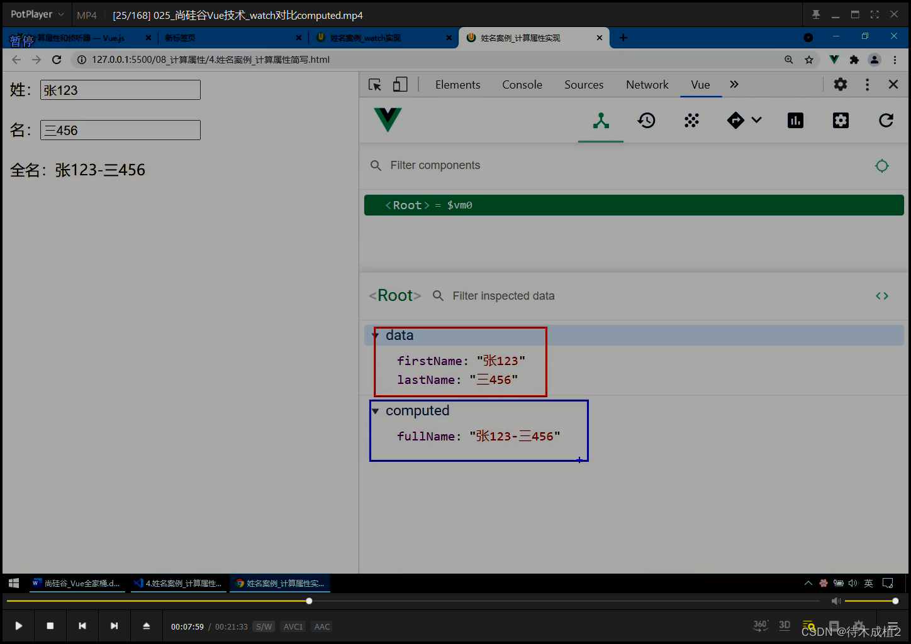Open the Chrome three-dot browser menu

[x=895, y=60]
